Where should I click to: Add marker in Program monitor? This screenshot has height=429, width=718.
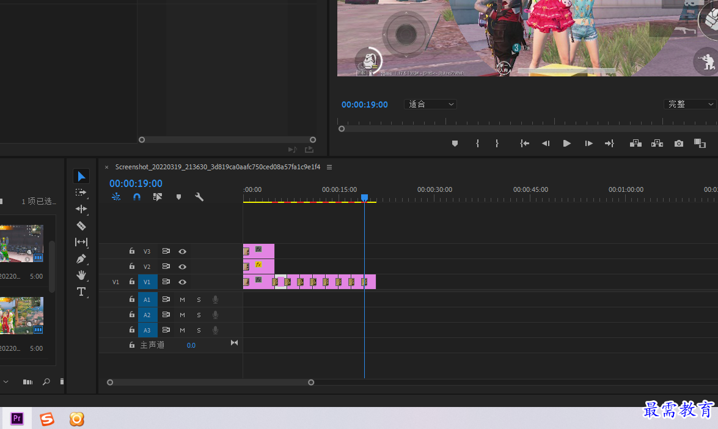[455, 144]
